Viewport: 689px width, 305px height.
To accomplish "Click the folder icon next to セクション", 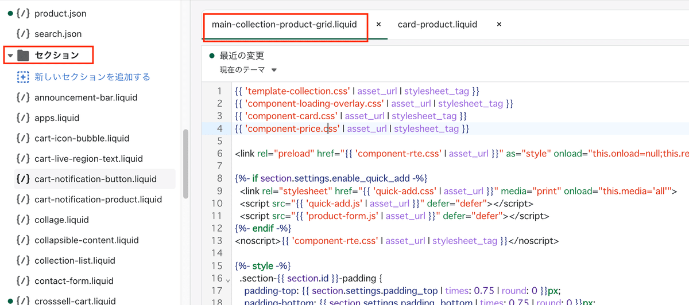I will click(x=23, y=56).
